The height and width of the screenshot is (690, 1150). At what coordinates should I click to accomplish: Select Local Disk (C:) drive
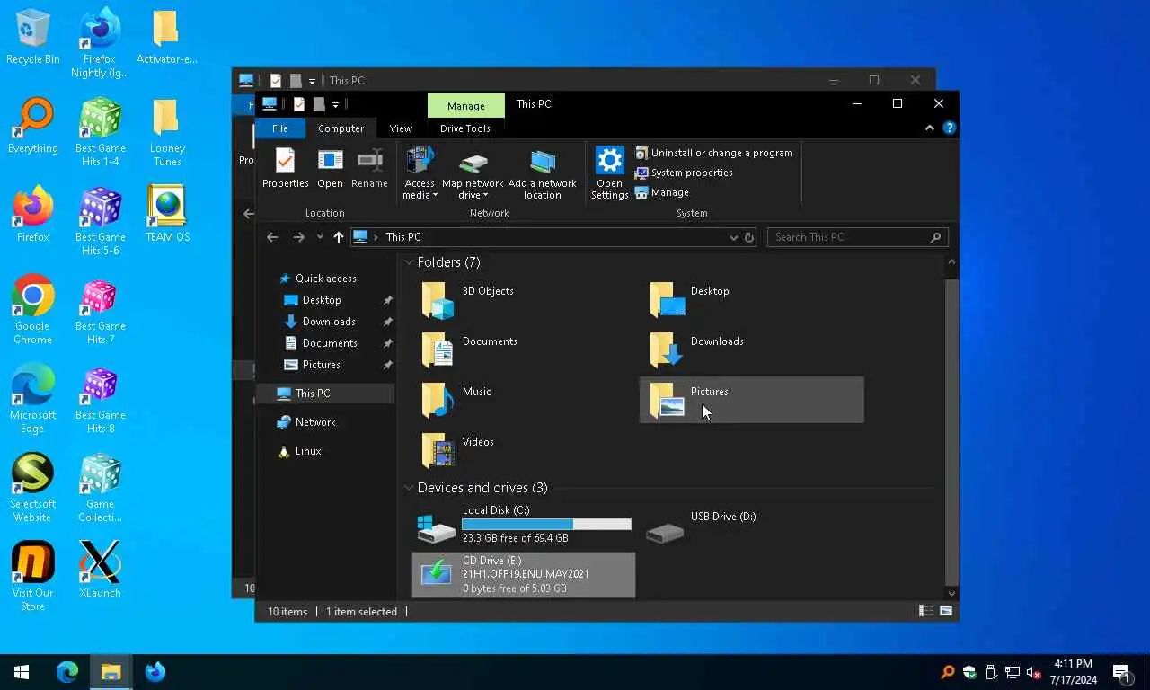[523, 525]
